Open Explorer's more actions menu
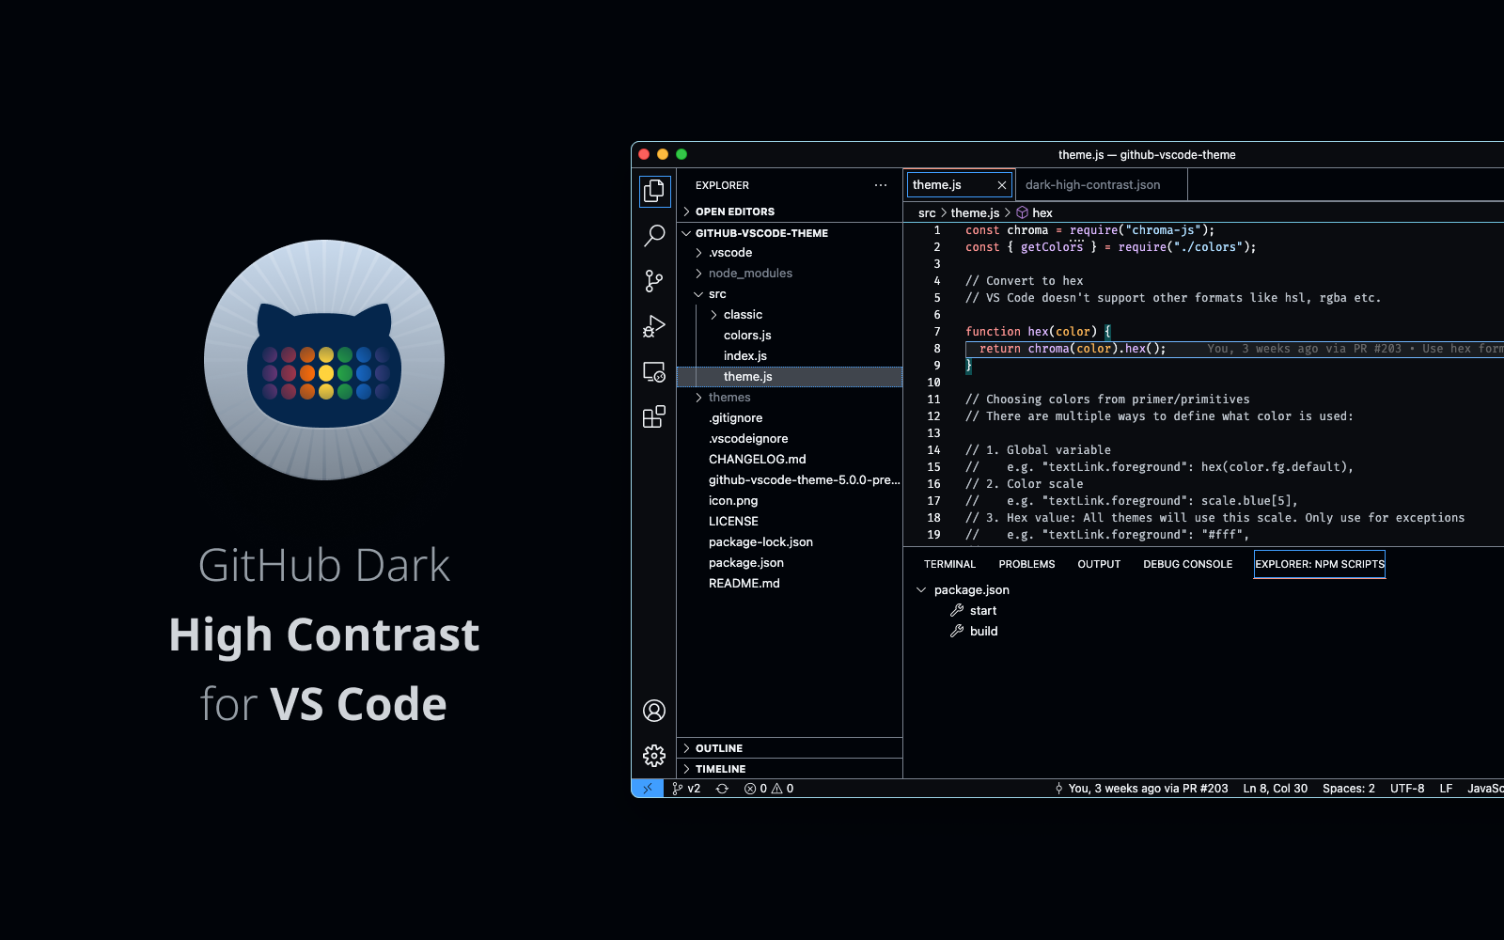The image size is (1504, 940). (x=880, y=185)
